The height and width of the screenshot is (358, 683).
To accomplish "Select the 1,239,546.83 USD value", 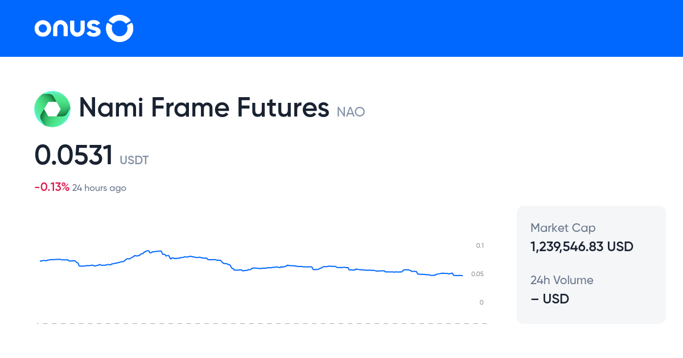I will [x=582, y=247].
